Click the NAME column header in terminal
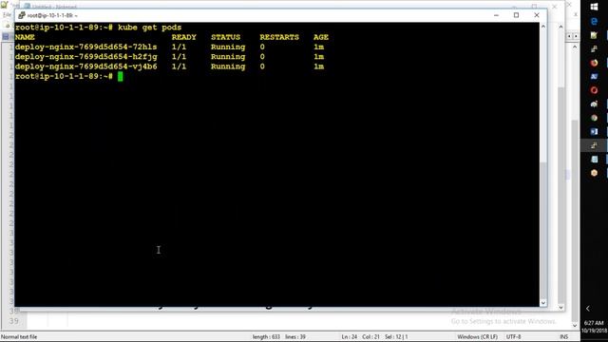The width and height of the screenshot is (608, 342). [25, 37]
